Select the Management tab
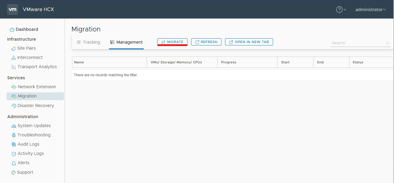The height and width of the screenshot is (183, 394). point(126,42)
